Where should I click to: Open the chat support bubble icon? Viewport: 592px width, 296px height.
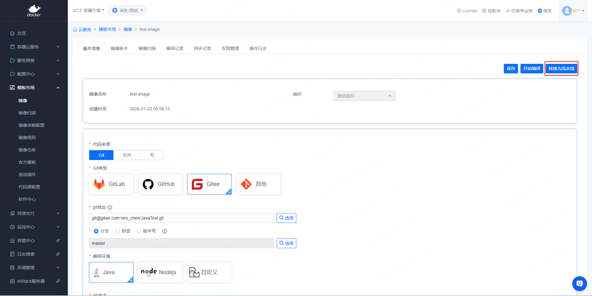(x=579, y=283)
